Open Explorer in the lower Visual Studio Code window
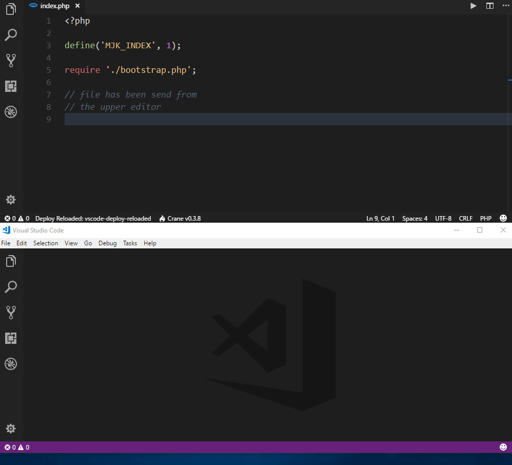The height and width of the screenshot is (465, 512). (11, 261)
